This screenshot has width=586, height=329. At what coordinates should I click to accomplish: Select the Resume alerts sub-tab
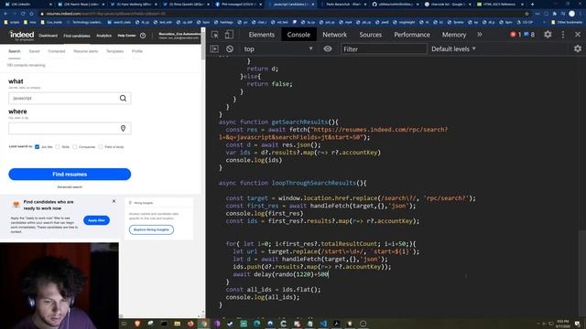tap(85, 51)
